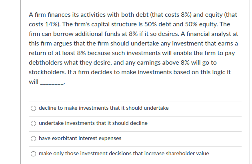
Task: Pick the 'make only those investment decisions' radio button
Action: tap(34, 154)
